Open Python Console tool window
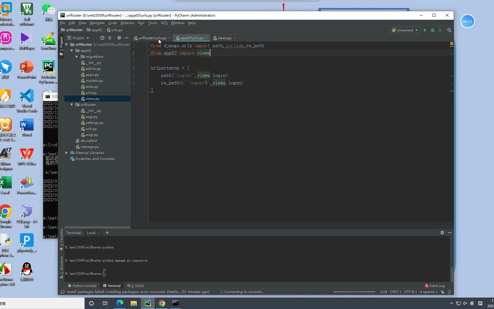 click(x=82, y=286)
